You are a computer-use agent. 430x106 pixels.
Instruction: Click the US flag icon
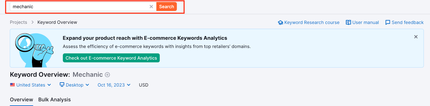coord(12,85)
